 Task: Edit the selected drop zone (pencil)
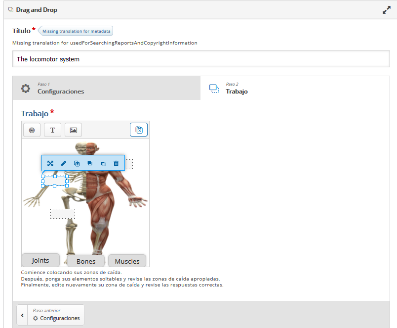(63, 163)
